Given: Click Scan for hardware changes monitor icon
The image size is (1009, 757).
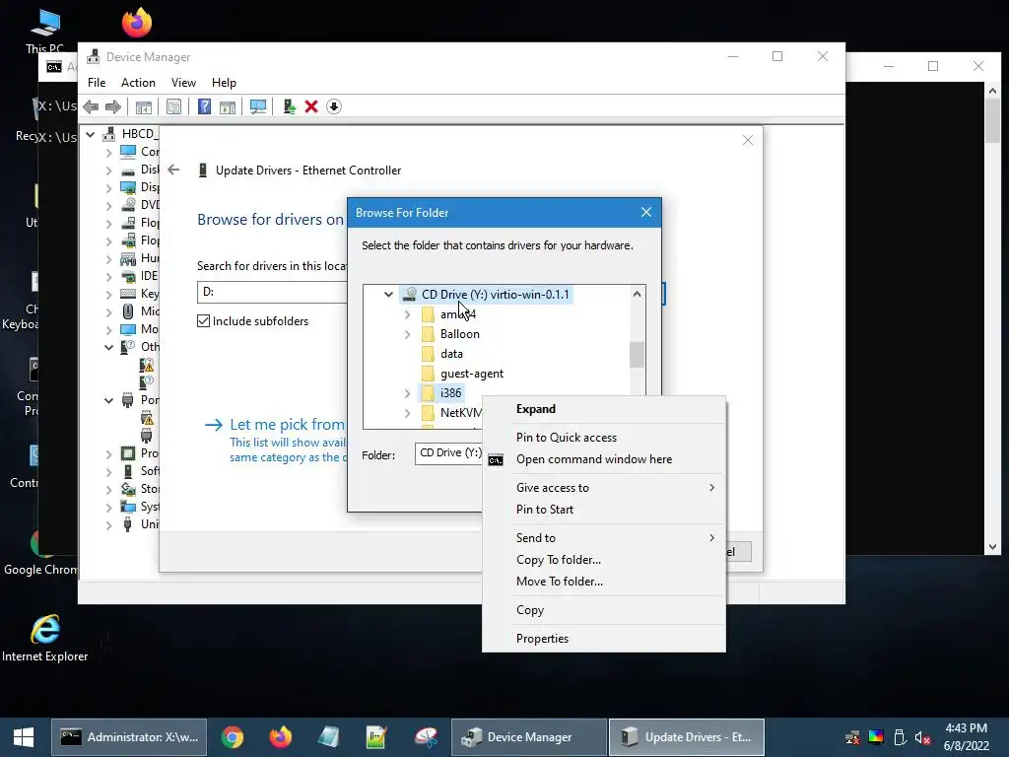Looking at the screenshot, I should point(258,106).
